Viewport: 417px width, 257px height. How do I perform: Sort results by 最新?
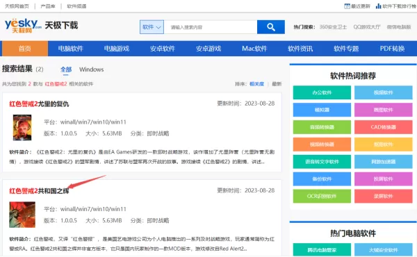[277, 84]
